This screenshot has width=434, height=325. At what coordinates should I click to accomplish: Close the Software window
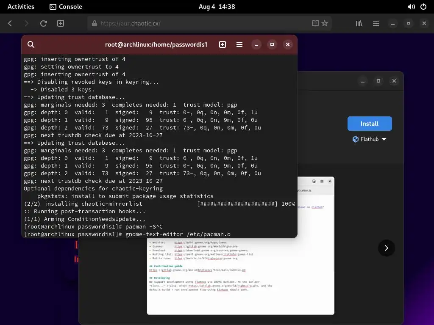click(394, 81)
